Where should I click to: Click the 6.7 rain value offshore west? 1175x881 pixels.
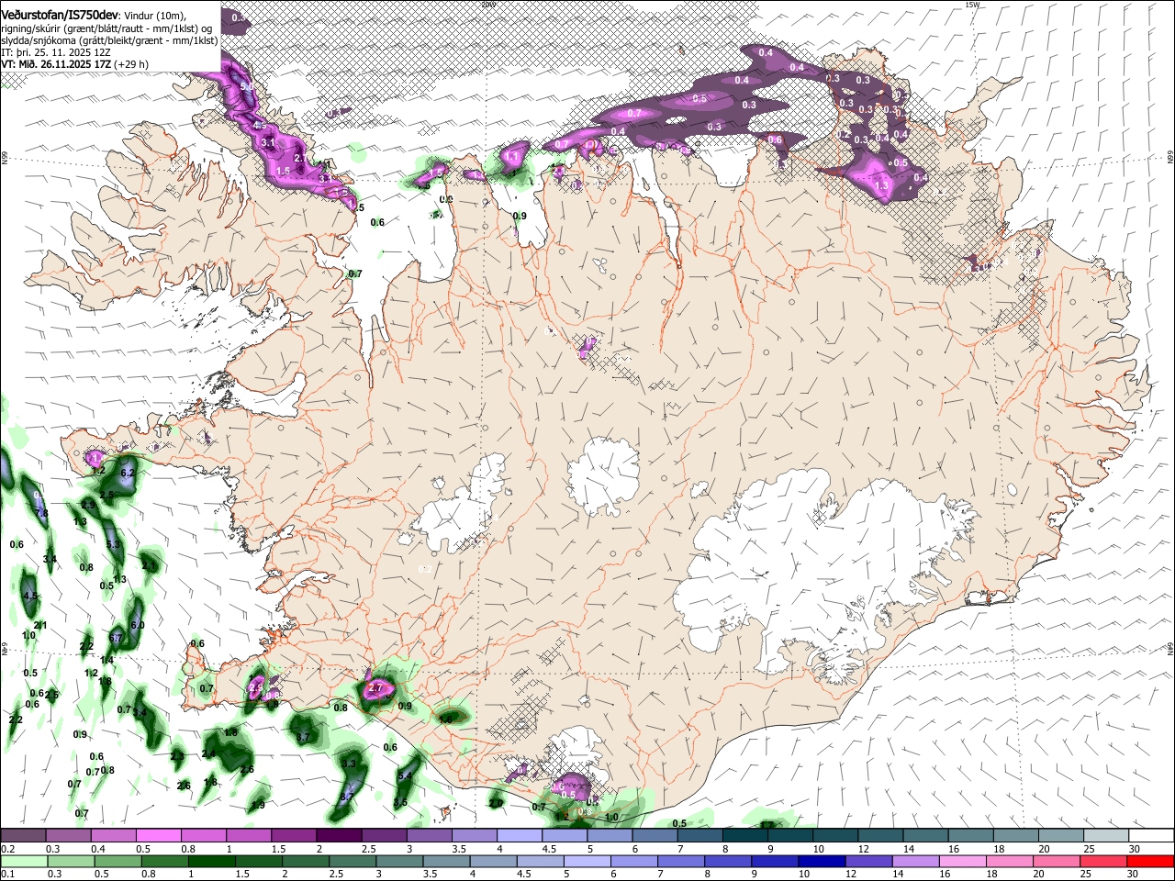[116, 638]
